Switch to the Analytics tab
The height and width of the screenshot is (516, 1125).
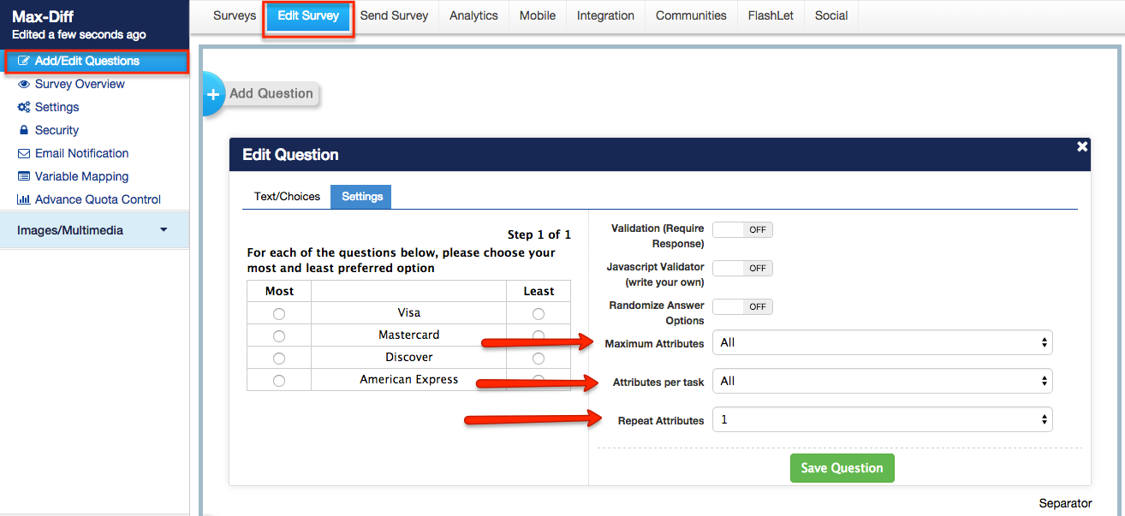pyautogui.click(x=473, y=15)
